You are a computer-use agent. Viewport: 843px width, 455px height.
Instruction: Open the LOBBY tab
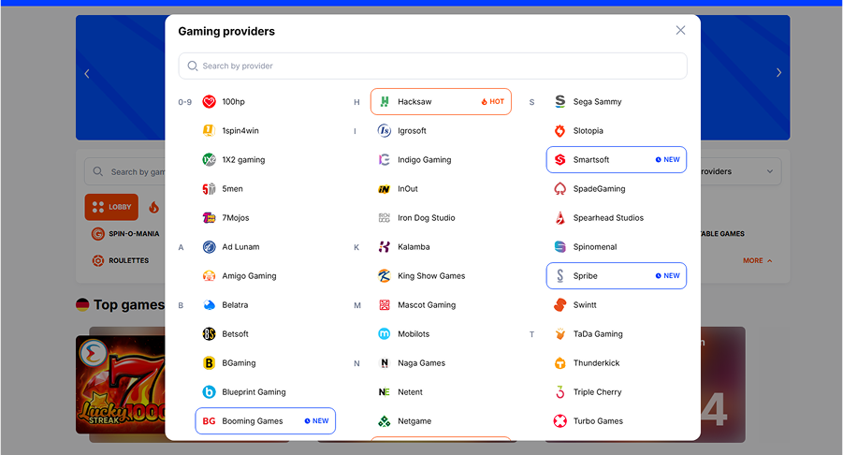point(111,207)
